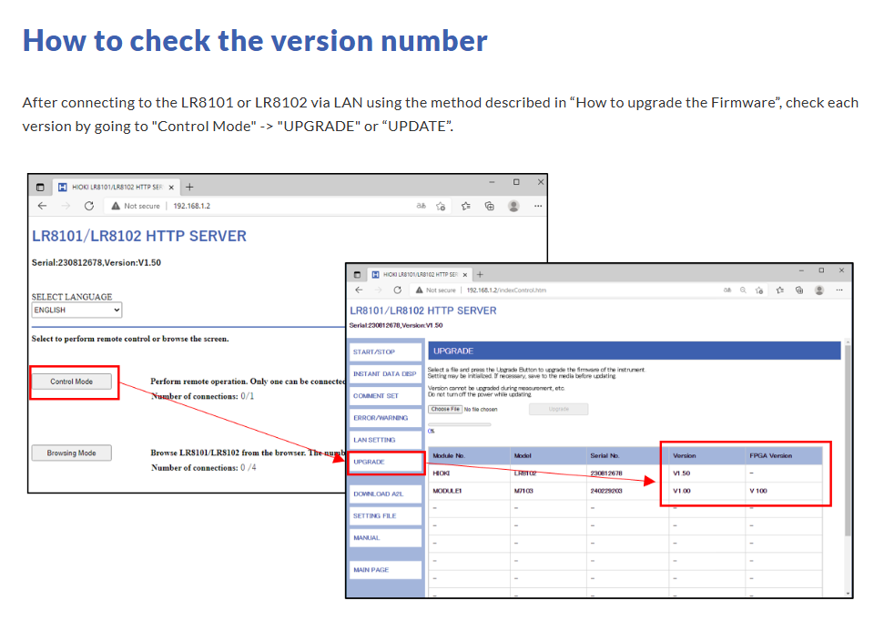This screenshot has width=874, height=621.
Task: Click the Not secure warning icon in the front window
Action: tap(419, 290)
